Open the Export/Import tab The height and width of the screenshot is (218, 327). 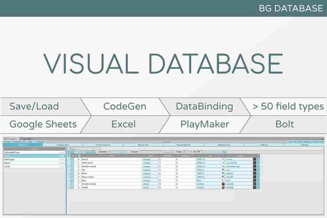pyautogui.click(x=183, y=145)
